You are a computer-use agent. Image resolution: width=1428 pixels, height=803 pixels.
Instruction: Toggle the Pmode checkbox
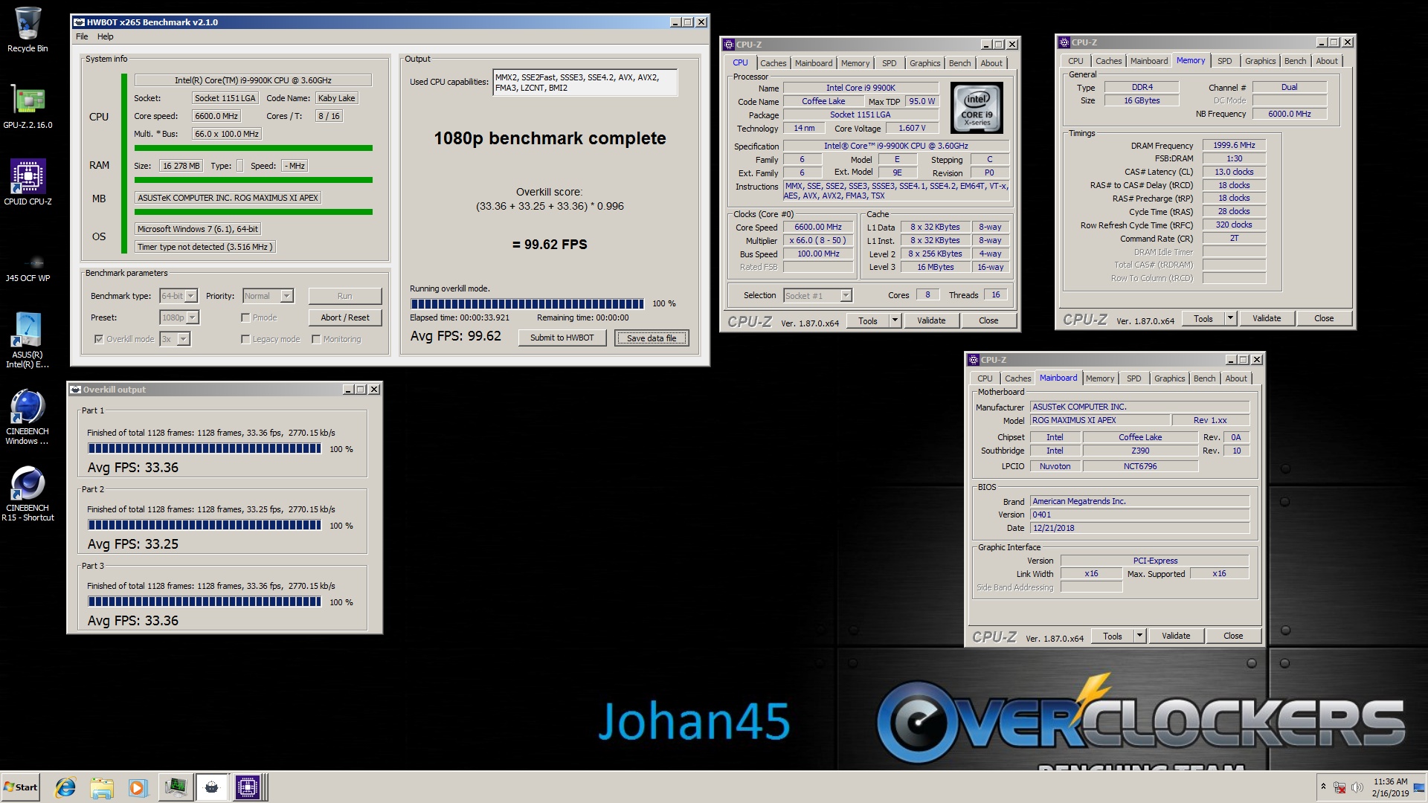tap(245, 317)
